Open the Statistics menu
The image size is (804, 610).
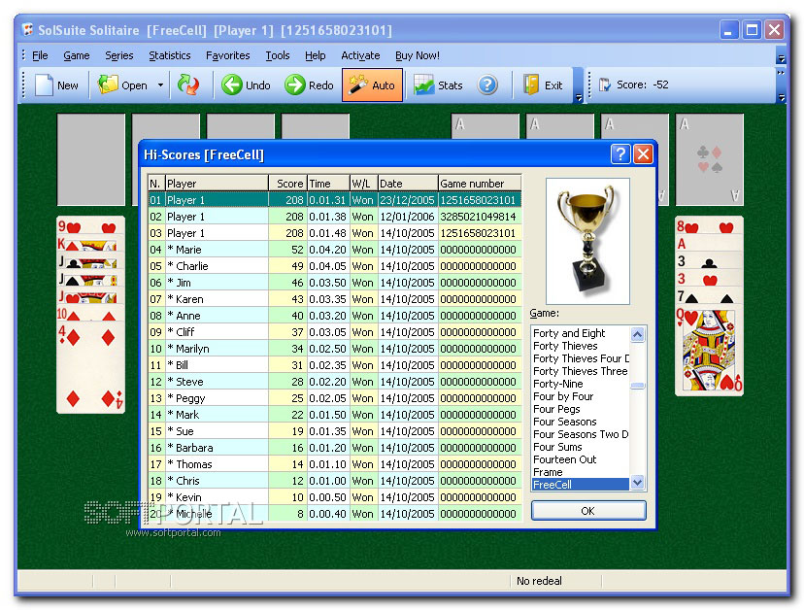[x=170, y=55]
